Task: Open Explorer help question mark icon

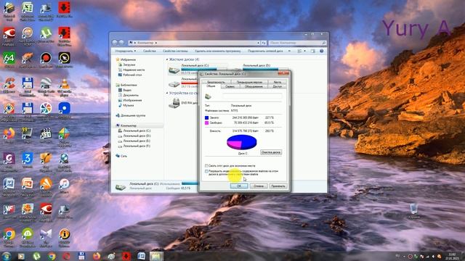Action: (x=321, y=51)
